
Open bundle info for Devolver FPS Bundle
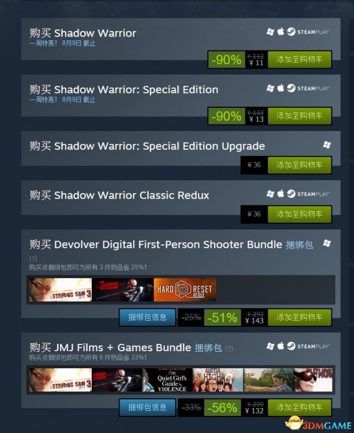click(x=148, y=317)
